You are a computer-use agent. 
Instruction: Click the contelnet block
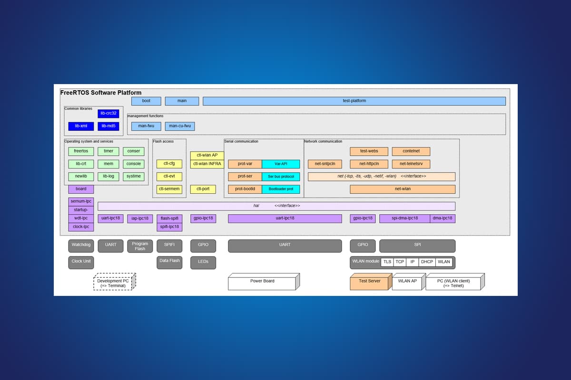tap(411, 152)
